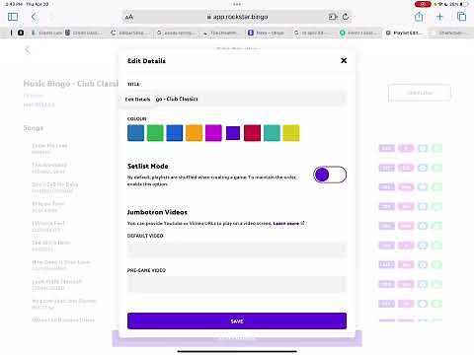Click into the Title input field
This screenshot has width=474, height=355.
click(237, 99)
